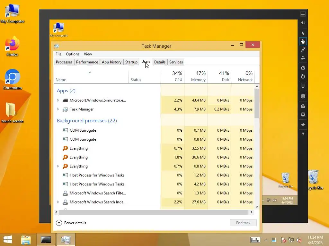Sort by Memory column header

(x=196, y=77)
